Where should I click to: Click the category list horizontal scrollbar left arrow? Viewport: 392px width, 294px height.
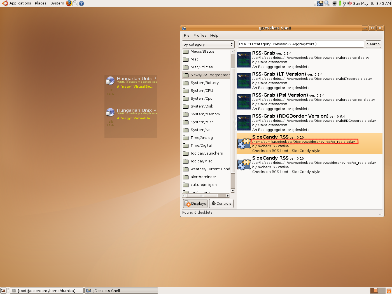184,195
